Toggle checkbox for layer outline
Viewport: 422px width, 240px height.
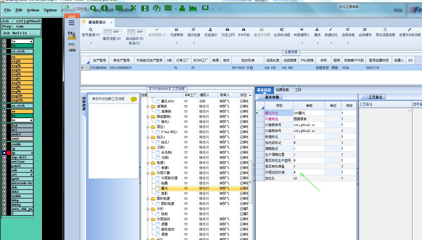[4, 162]
